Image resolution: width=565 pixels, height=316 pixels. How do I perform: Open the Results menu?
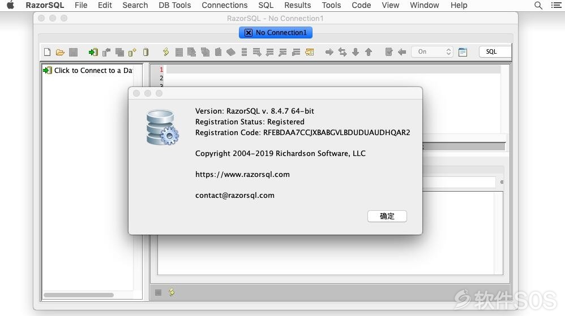(x=298, y=6)
